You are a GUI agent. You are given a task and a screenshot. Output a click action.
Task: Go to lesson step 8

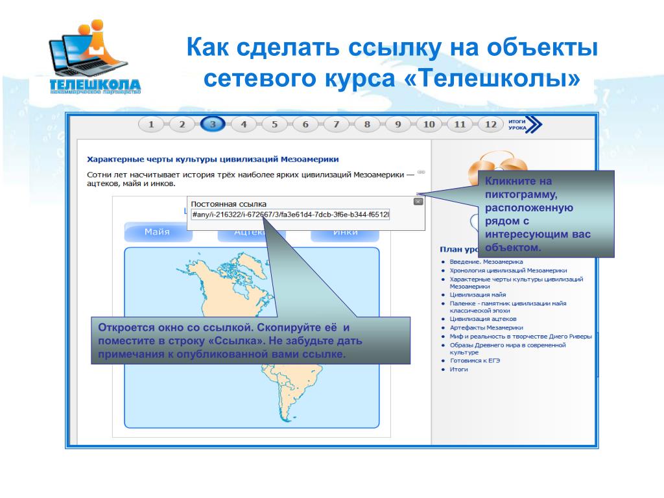coord(367,124)
